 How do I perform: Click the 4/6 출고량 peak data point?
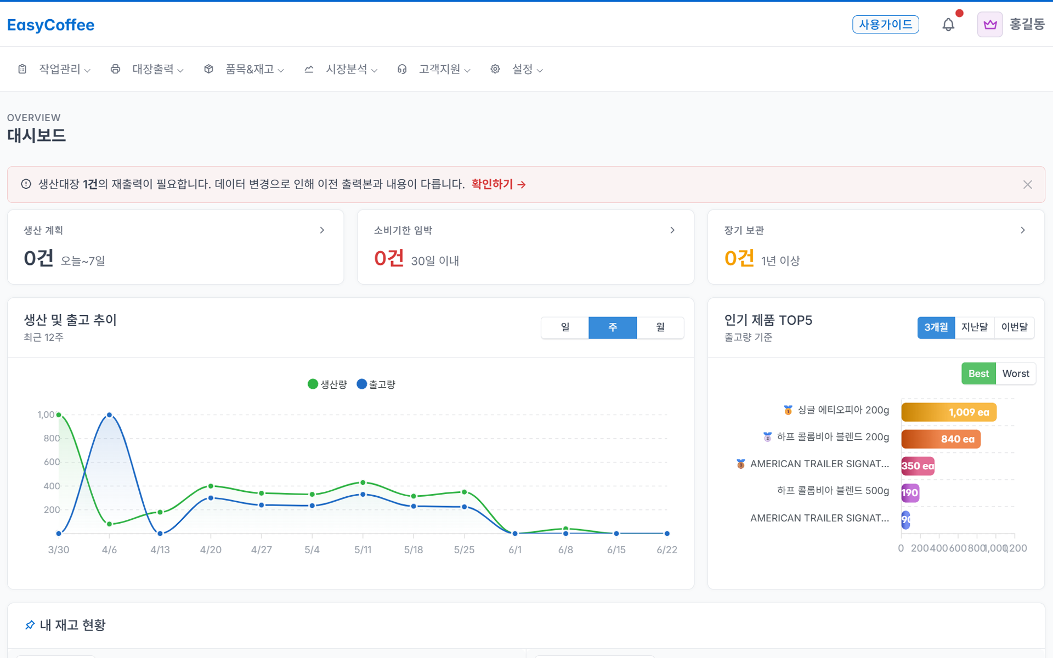(x=109, y=415)
